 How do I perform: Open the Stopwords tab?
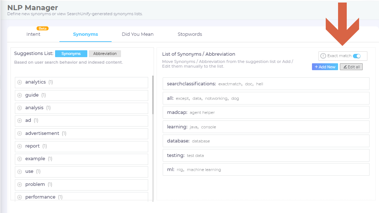point(189,34)
